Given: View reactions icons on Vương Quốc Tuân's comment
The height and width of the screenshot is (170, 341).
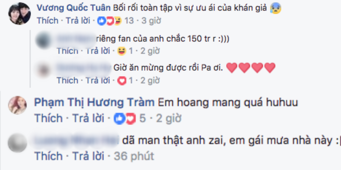Looking at the screenshot, I should tap(109, 21).
